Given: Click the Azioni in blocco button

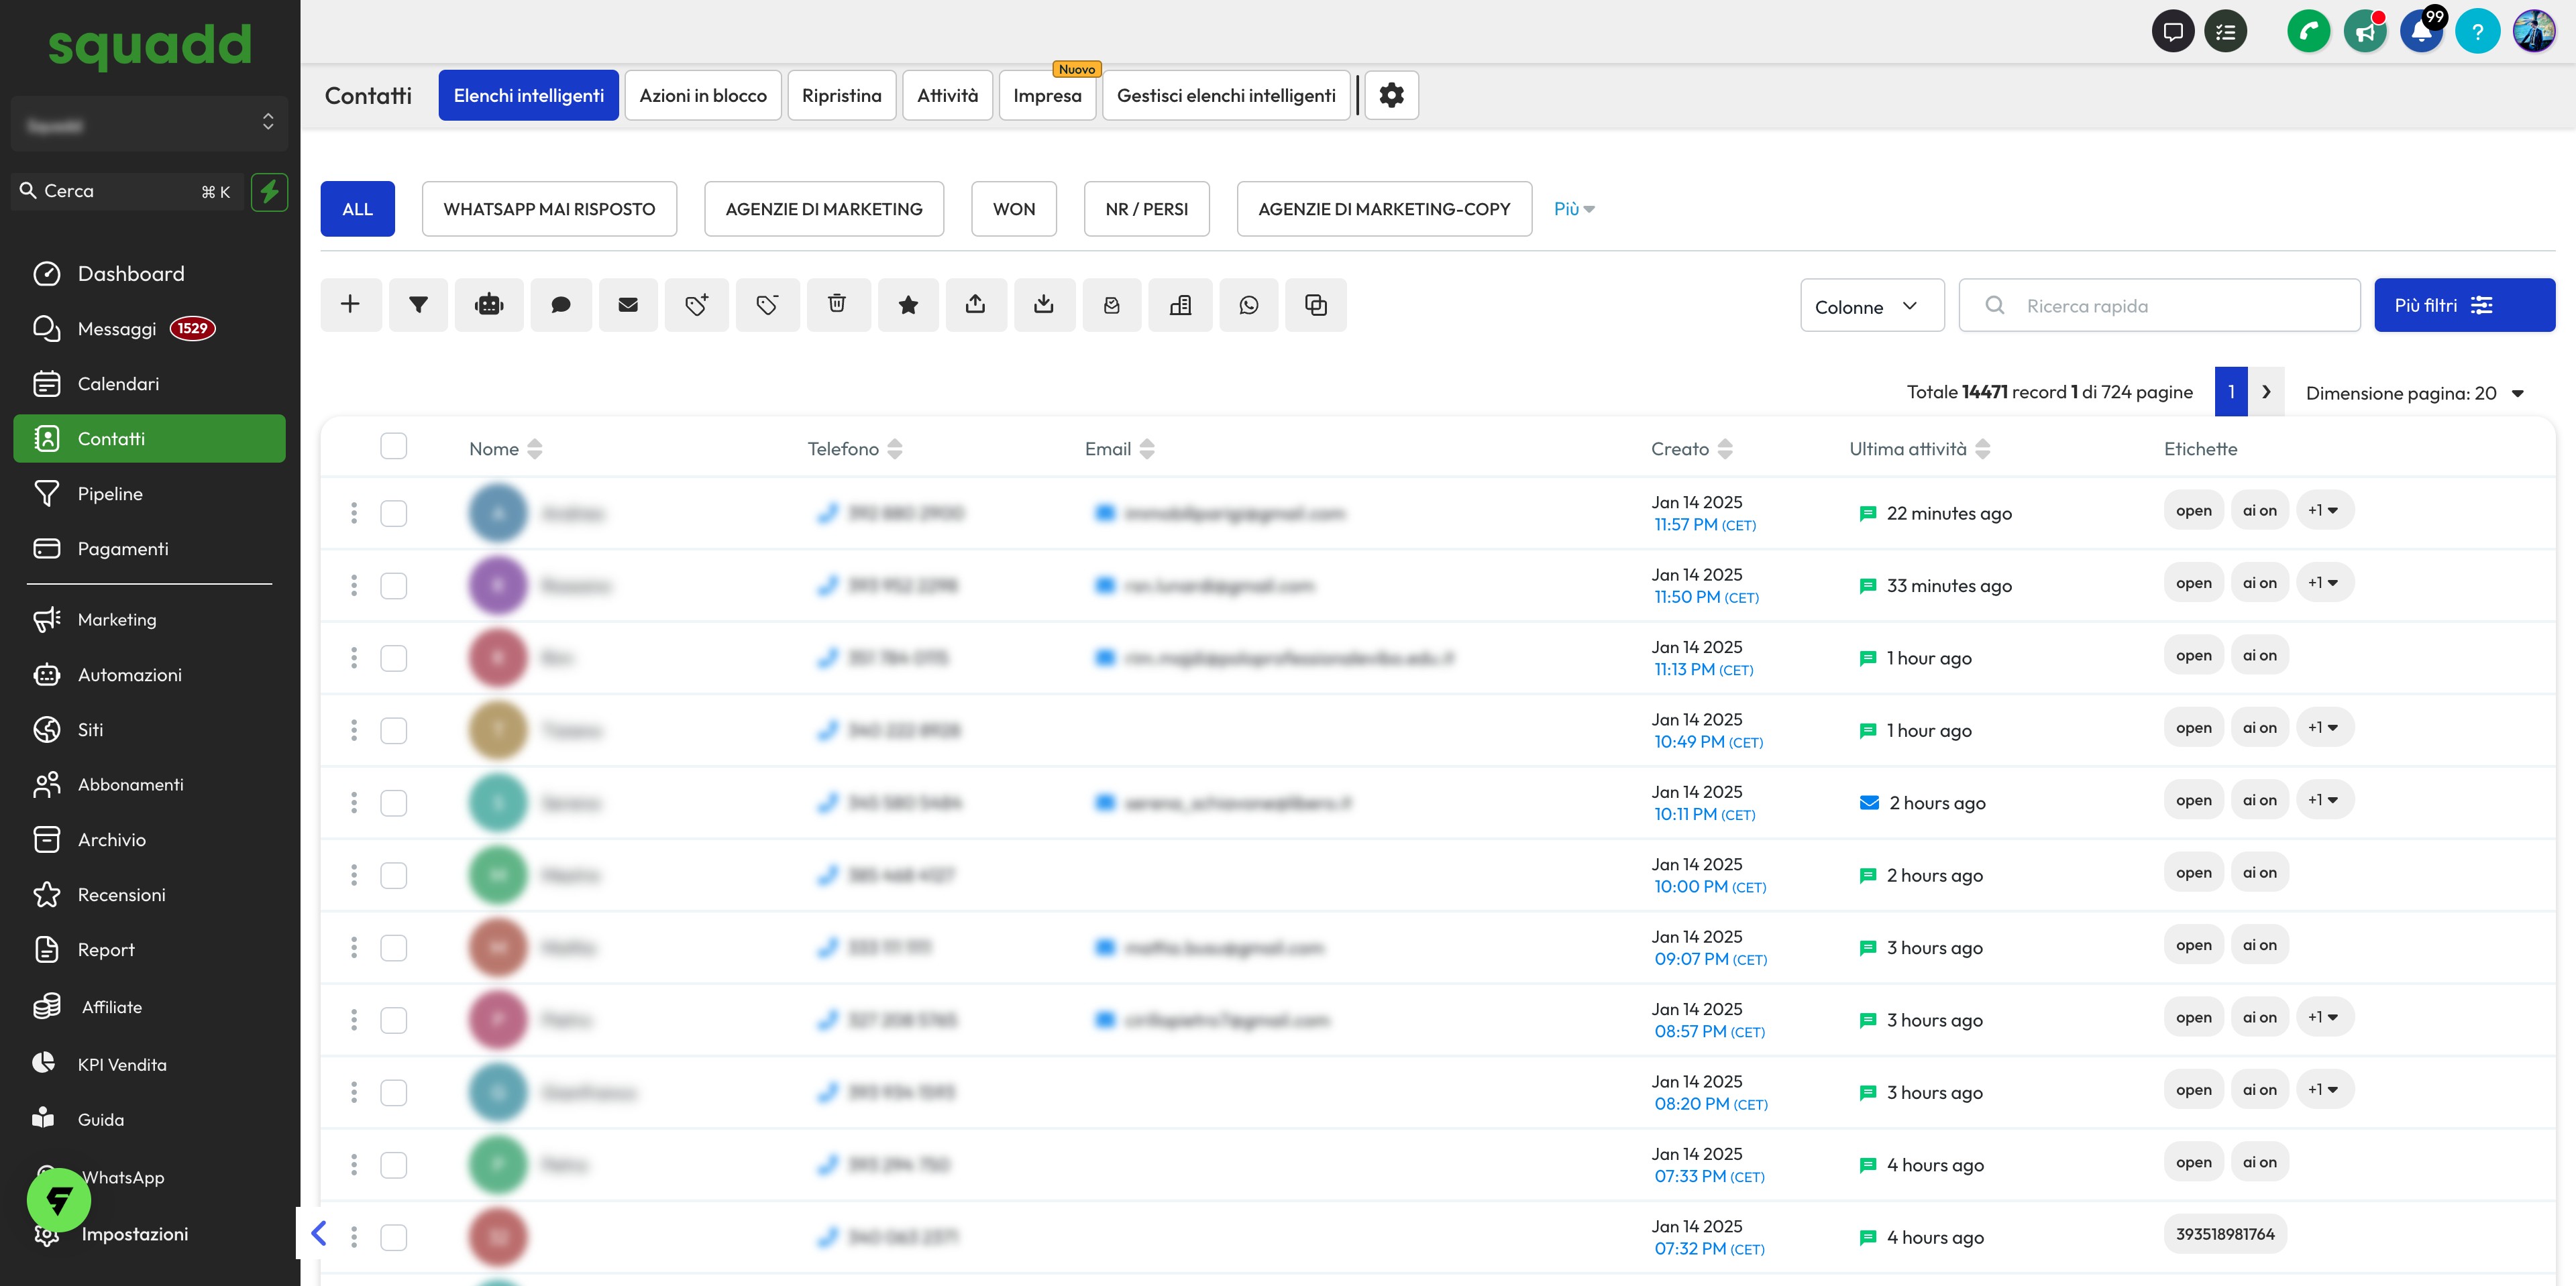Looking at the screenshot, I should pos(702,95).
